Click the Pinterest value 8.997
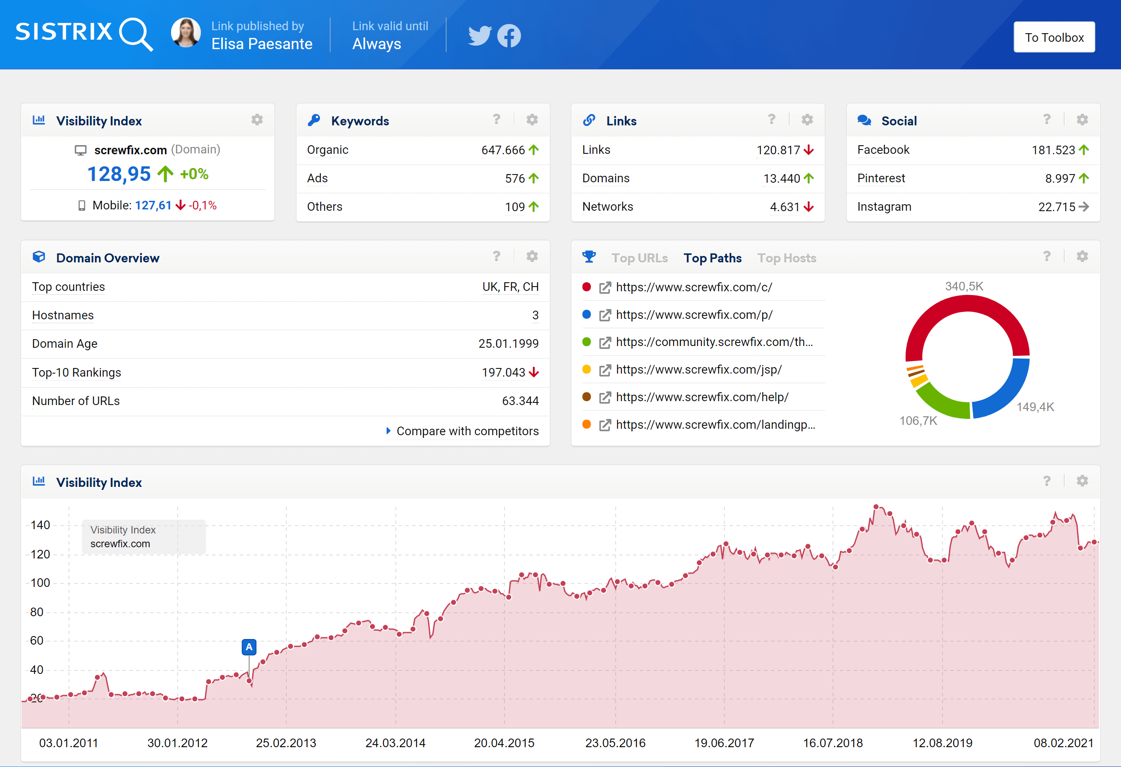 [1060, 178]
